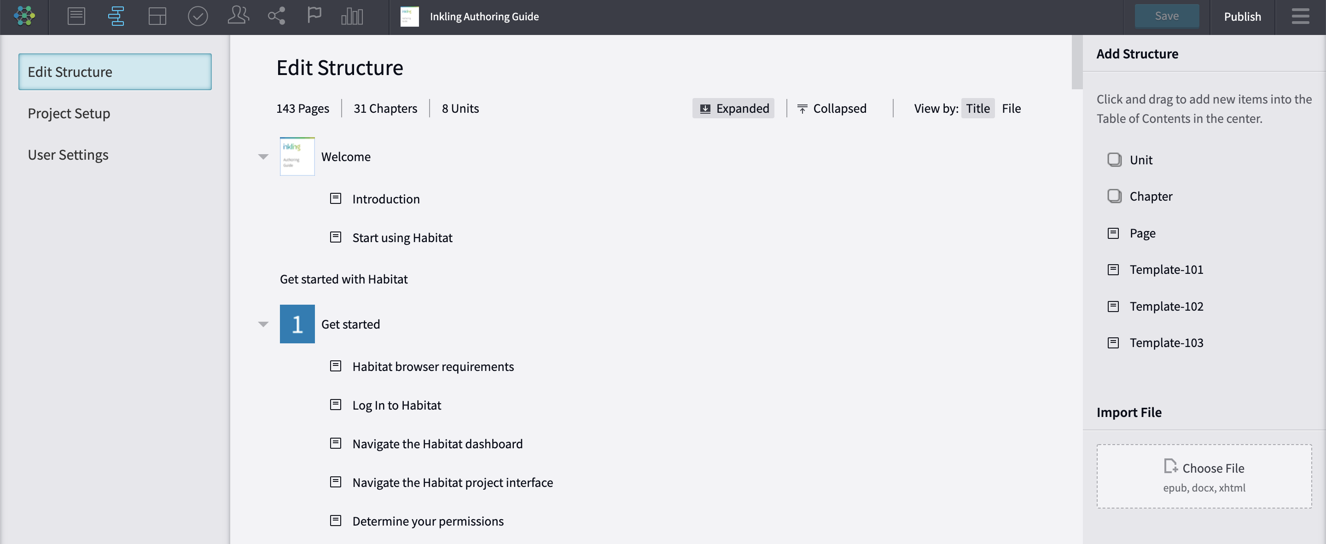The height and width of the screenshot is (544, 1326).
Task: Open the content pages icon in toolbar
Action: 76,17
